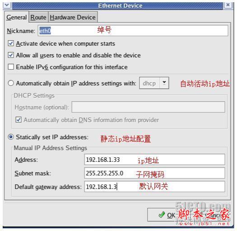Image resolution: width=237 pixels, height=231 pixels.
Task: Open the dhcp protocol combo box
Action: (154, 83)
